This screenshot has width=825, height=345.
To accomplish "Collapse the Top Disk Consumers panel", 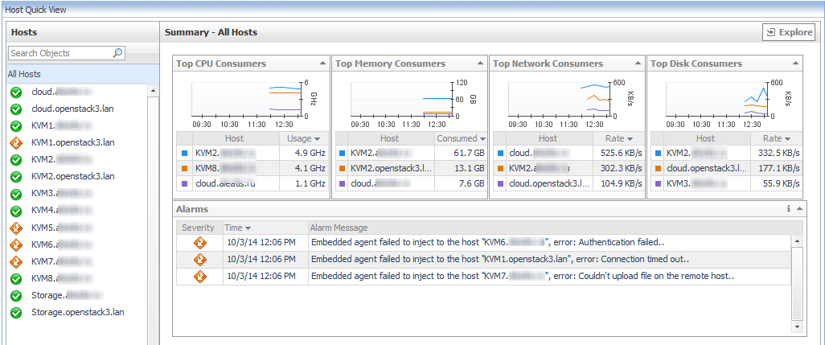I will click(795, 64).
